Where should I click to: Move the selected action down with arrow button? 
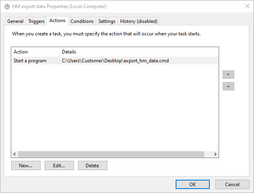(228, 86)
